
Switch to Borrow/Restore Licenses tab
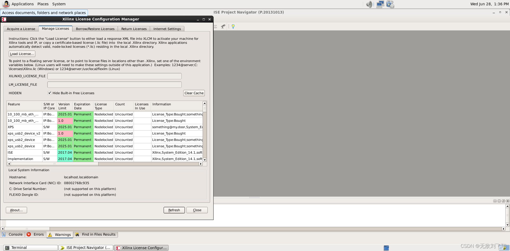click(95, 29)
